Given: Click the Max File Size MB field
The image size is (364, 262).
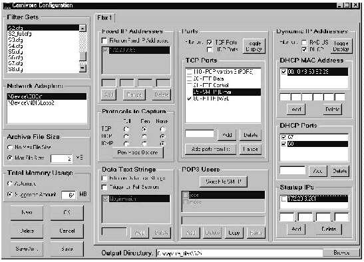Looking at the screenshot, I should (x=61, y=158).
